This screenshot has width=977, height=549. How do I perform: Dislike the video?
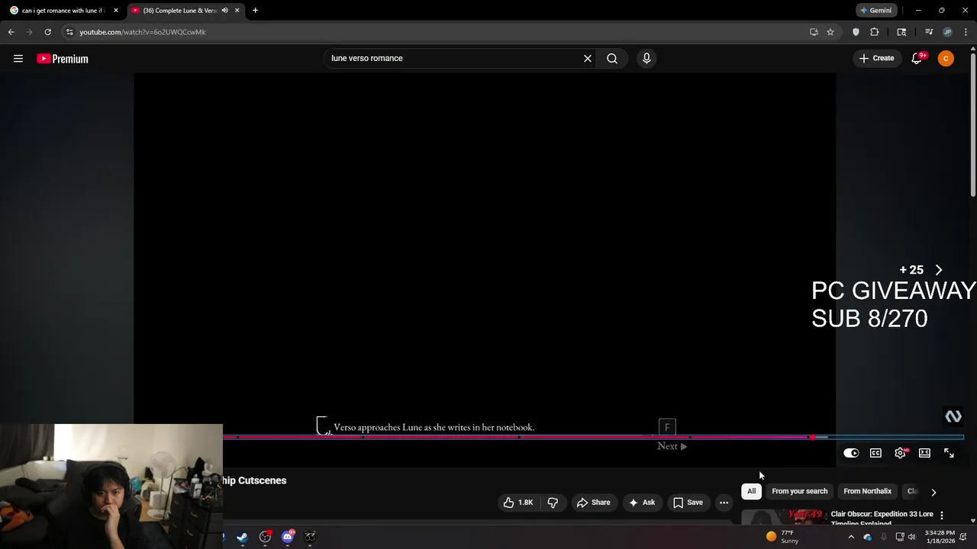(553, 502)
